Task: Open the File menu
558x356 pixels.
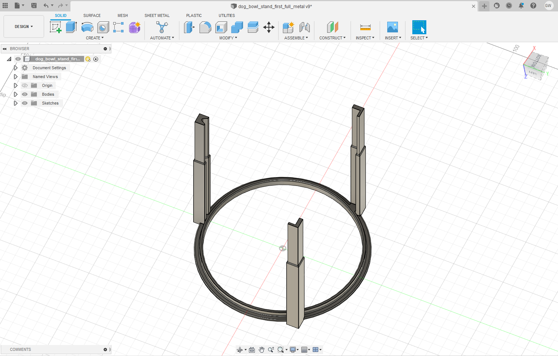Action: tap(19, 6)
